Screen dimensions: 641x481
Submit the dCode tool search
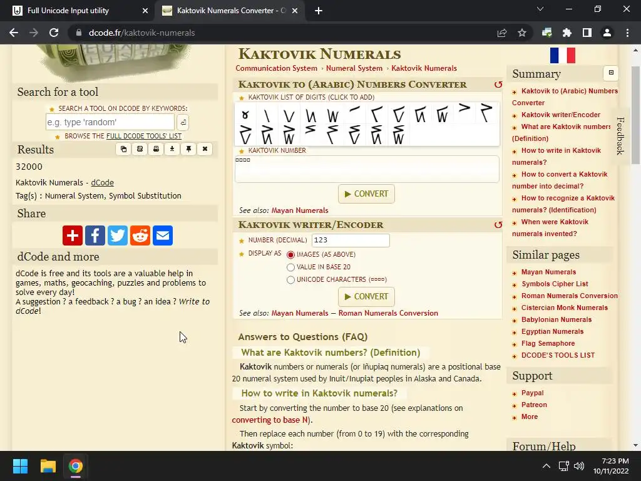click(183, 122)
